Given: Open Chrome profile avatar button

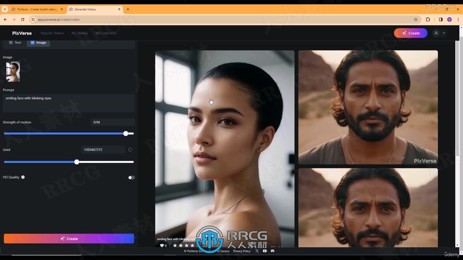Looking at the screenshot, I should point(450,19).
